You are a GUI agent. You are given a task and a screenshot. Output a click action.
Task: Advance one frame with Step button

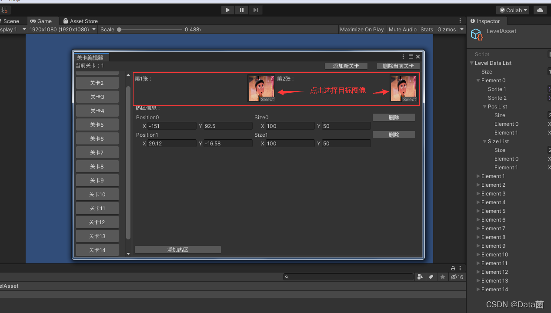[255, 10]
